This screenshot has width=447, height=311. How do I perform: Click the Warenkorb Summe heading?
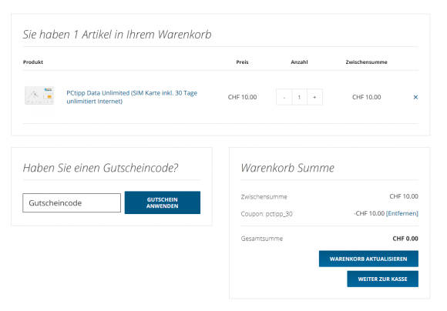(287, 168)
